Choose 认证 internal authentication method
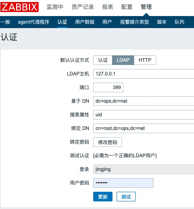The height and width of the screenshot is (209, 194). (103, 60)
